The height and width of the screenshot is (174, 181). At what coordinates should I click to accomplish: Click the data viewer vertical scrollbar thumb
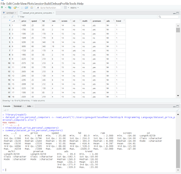tap(178, 30)
